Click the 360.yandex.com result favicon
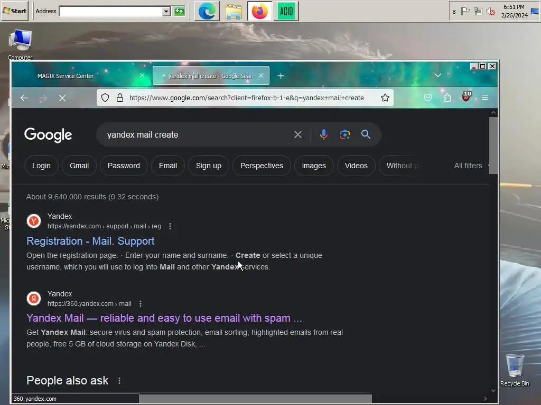This screenshot has width=541, height=405. tap(34, 298)
